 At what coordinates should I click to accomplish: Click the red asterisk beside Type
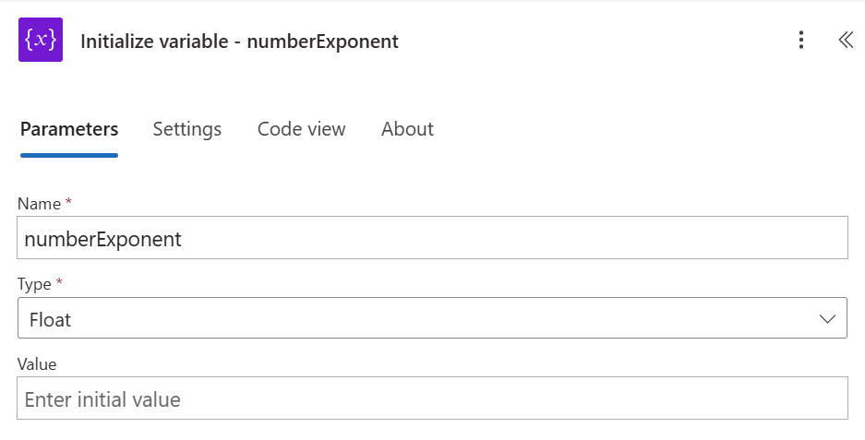tap(60, 282)
